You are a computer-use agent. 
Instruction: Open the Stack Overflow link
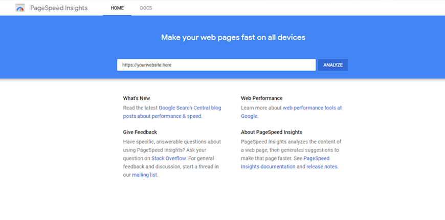point(169,158)
